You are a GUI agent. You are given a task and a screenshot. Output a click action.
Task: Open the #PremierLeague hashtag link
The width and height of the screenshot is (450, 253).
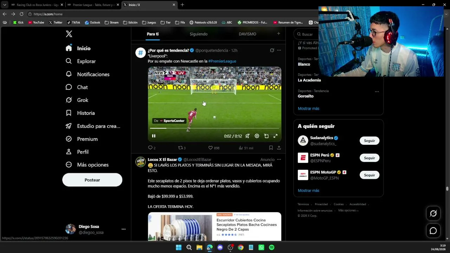[x=222, y=61]
